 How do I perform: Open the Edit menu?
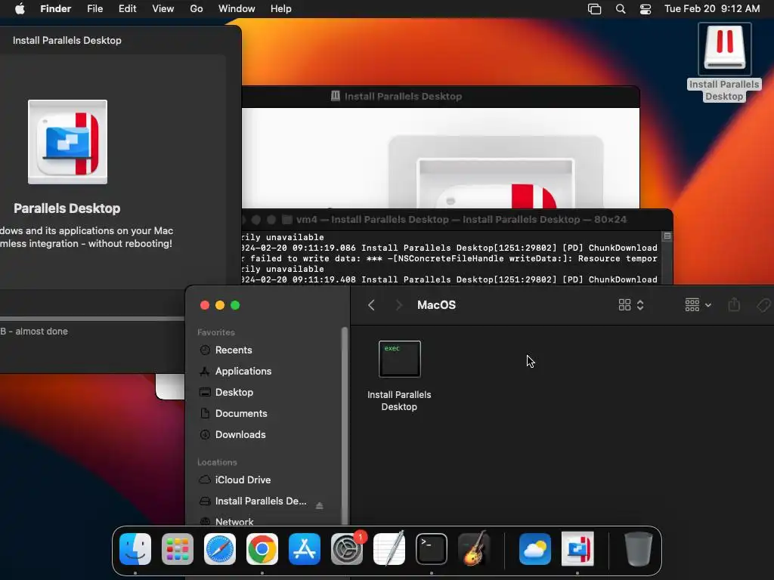tap(127, 9)
